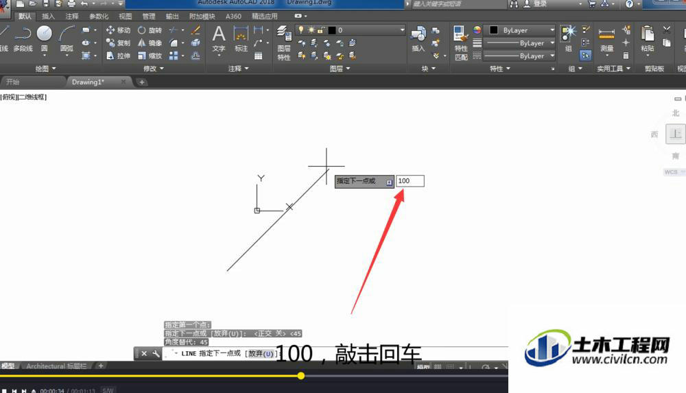Image resolution: width=686 pixels, height=393 pixels.
Task: Click the Undo arrow in quick access toolbar
Action: click(84, 3)
